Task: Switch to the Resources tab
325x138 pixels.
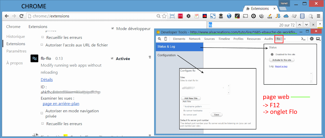Action: click(x=254, y=39)
